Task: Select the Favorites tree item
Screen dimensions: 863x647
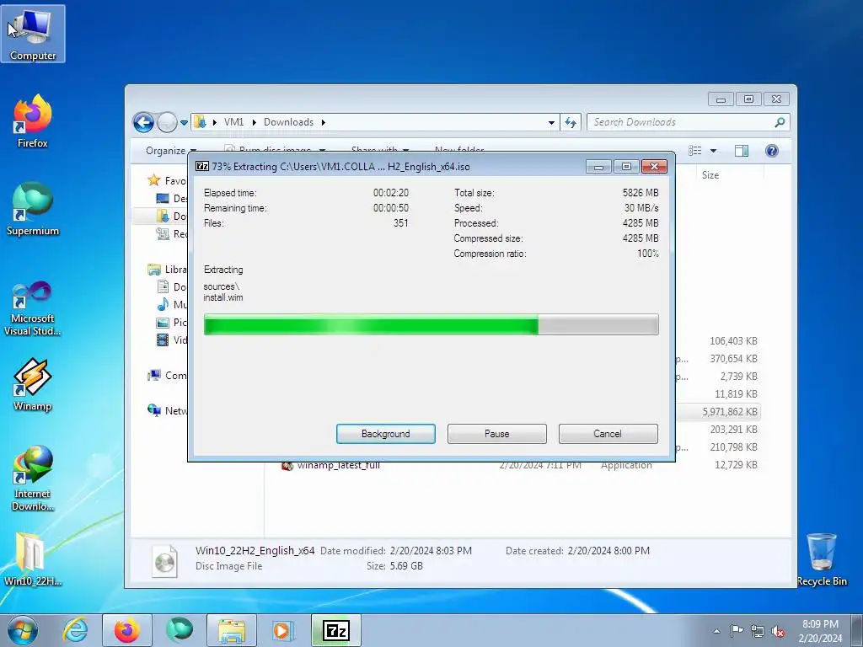Action: [168, 180]
